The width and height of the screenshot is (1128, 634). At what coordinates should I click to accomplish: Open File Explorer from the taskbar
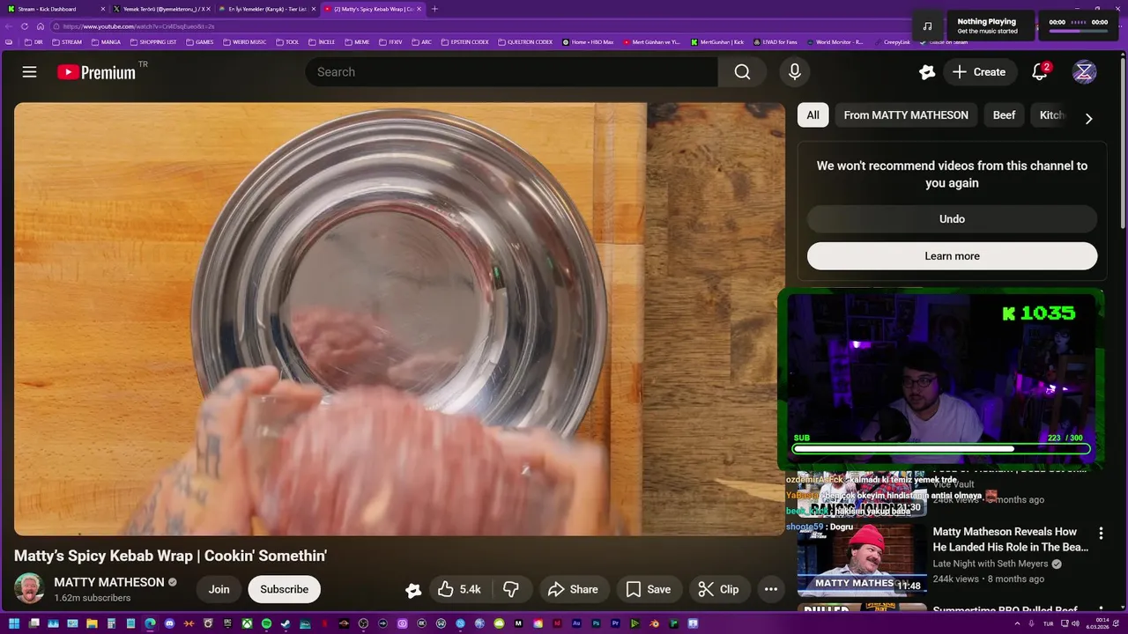92,623
